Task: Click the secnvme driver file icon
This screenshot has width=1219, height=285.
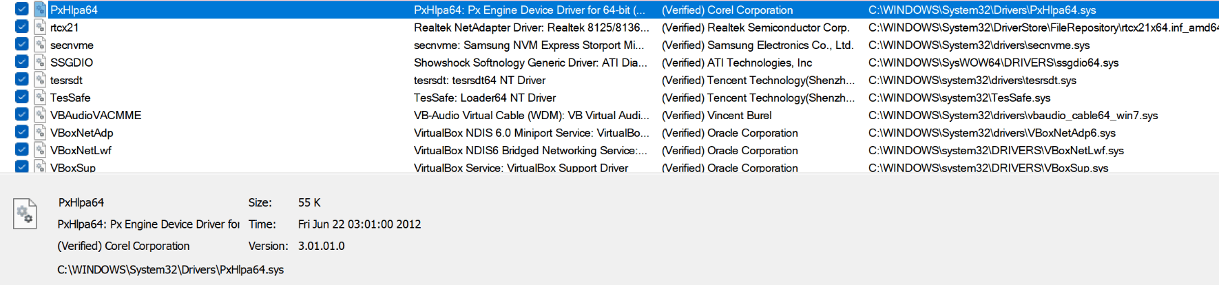Action: (40, 45)
